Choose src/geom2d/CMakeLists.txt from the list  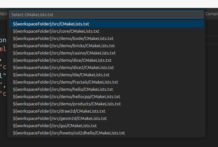pos(60,119)
